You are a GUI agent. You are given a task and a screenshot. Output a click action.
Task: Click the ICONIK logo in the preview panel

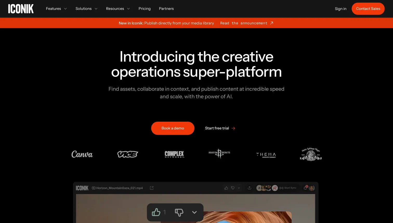(82, 188)
